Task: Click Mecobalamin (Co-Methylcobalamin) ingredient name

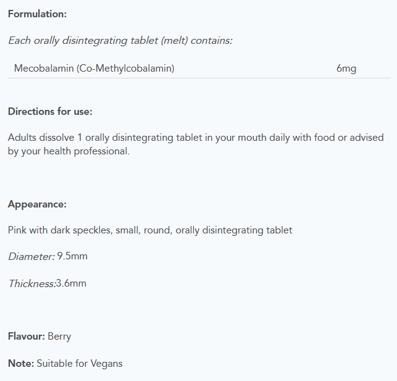Action: click(x=94, y=69)
